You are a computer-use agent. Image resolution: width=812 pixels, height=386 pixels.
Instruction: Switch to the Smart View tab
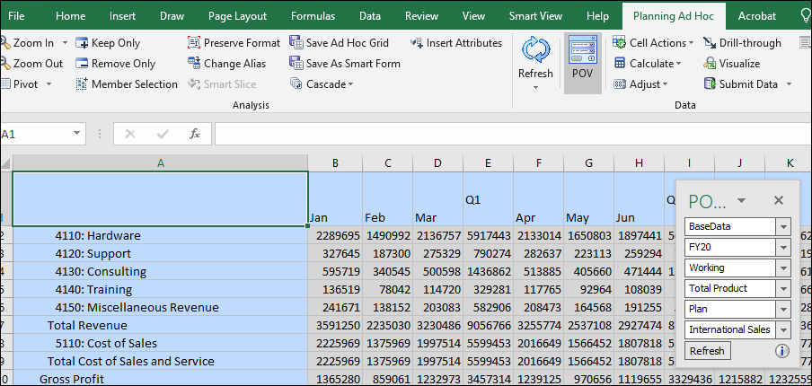pos(535,16)
